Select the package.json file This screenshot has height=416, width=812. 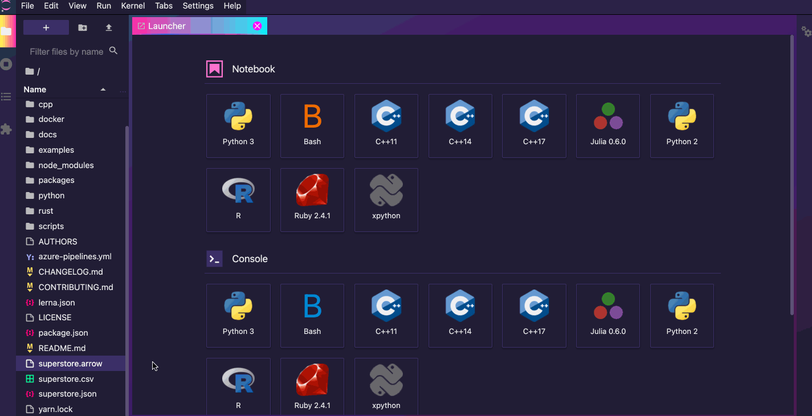(x=71, y=333)
